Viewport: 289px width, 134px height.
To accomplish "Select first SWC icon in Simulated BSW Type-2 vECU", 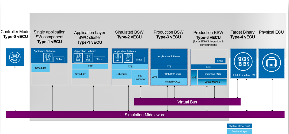I will (118, 58).
